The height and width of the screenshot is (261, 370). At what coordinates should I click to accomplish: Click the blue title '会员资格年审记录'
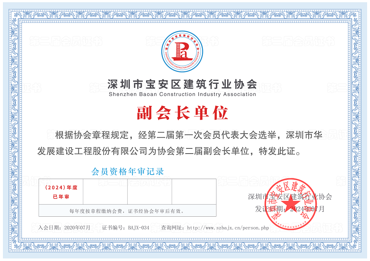pos(127,172)
